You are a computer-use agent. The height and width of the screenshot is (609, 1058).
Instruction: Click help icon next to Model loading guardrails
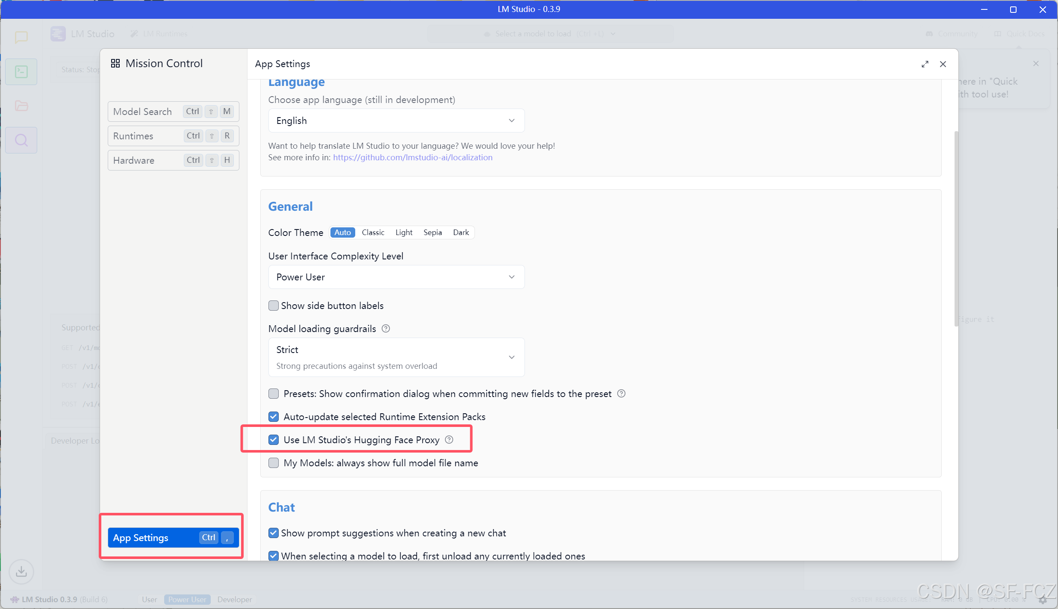pyautogui.click(x=386, y=329)
